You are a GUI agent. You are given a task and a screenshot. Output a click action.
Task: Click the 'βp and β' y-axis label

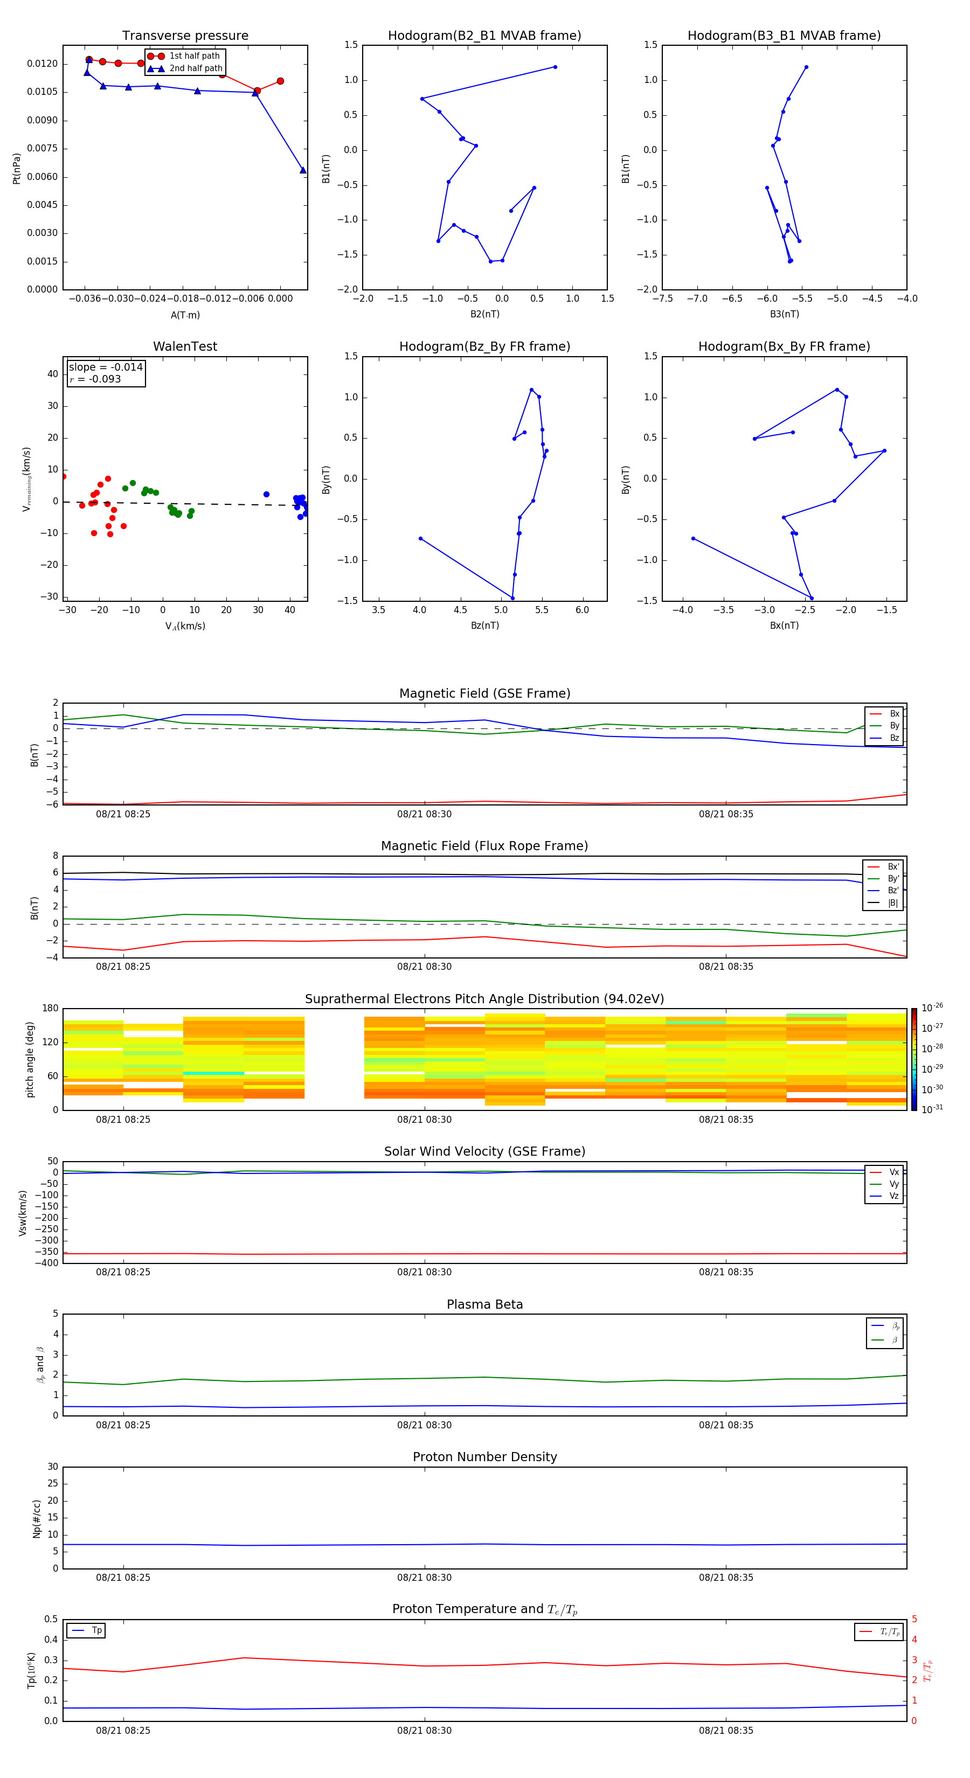40,1365
